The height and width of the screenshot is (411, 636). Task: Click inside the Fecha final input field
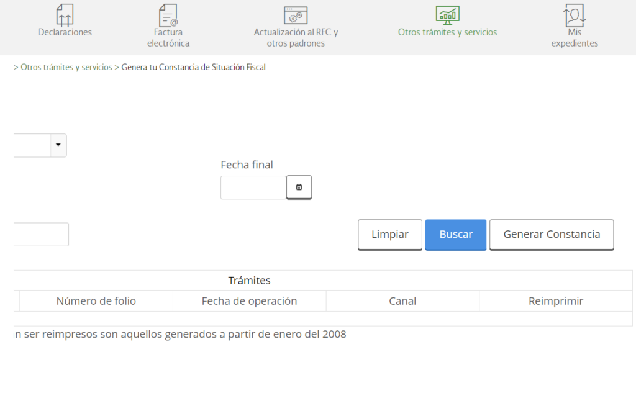click(253, 187)
